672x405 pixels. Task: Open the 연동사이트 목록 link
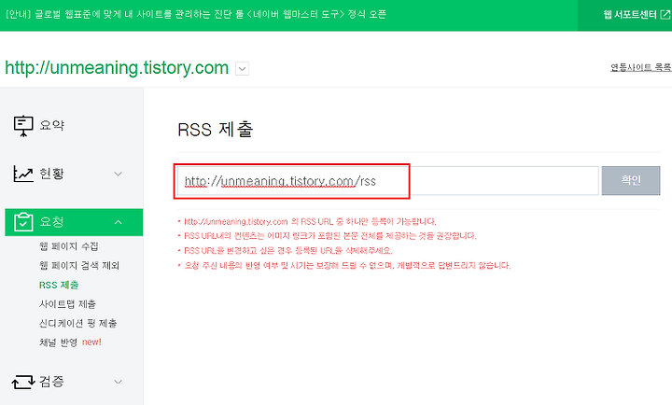click(x=640, y=67)
